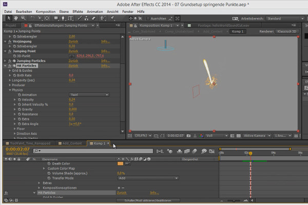Image resolution: width=308 pixels, height=205 pixels.
Task: Select the Clone Stamp tool
Action: pos(86,18)
